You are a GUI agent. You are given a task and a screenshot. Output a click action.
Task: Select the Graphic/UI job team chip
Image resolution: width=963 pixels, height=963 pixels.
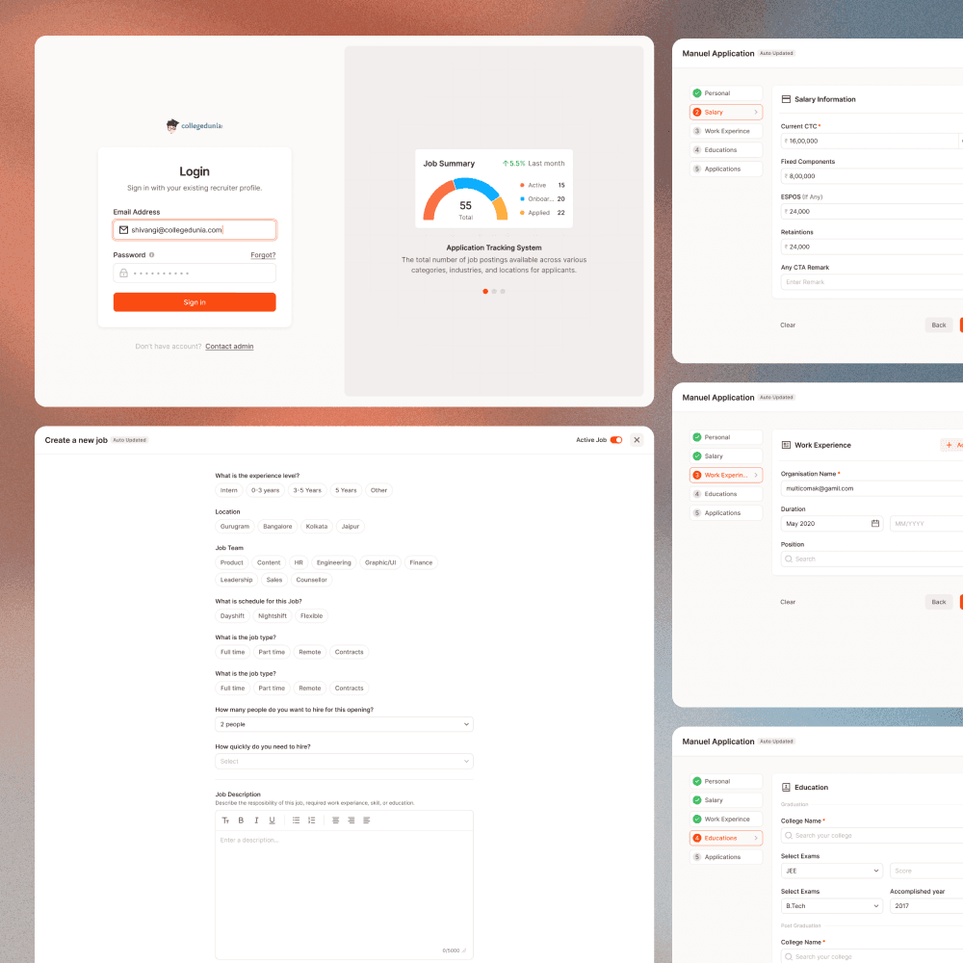click(380, 562)
